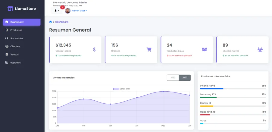Viewport: 272px width, 132px height.
Task: Click the home icon in the breadcrumb
Action: pyautogui.click(x=51, y=22)
